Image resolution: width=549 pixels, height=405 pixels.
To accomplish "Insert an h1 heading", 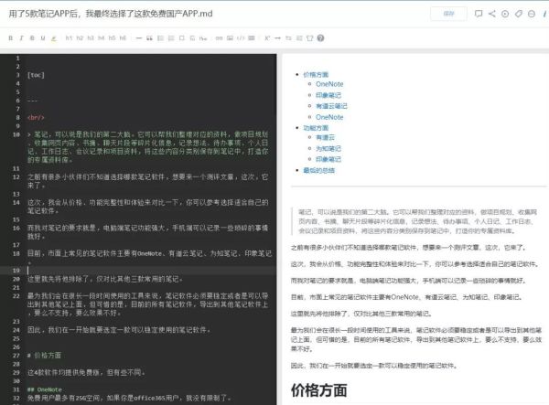I will (69, 38).
